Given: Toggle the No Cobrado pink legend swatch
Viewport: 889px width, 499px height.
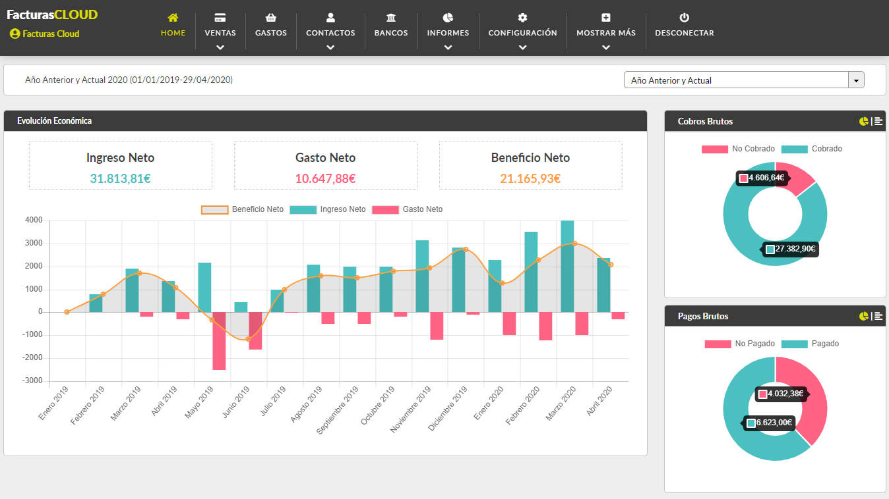Looking at the screenshot, I should coord(715,149).
